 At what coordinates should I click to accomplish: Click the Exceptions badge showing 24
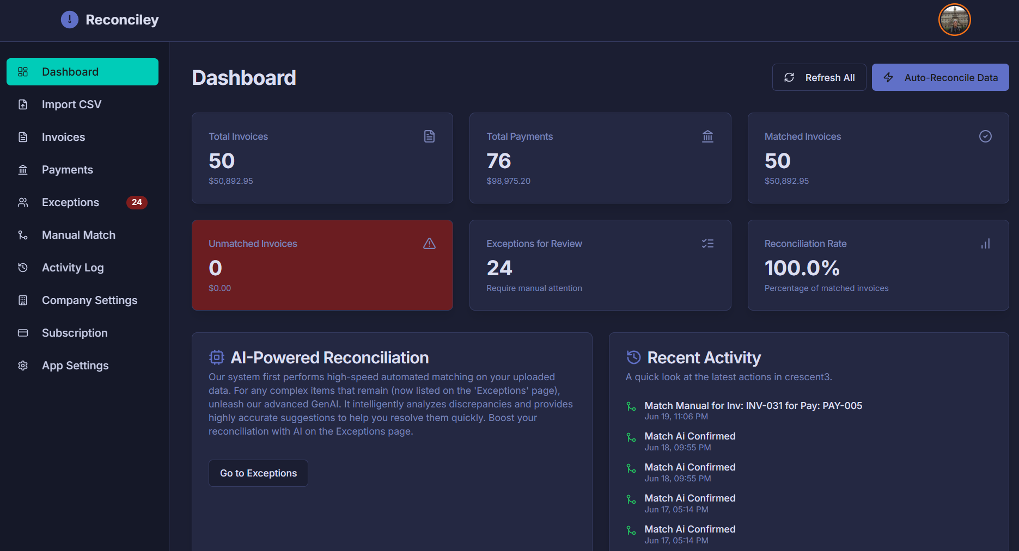[137, 202]
